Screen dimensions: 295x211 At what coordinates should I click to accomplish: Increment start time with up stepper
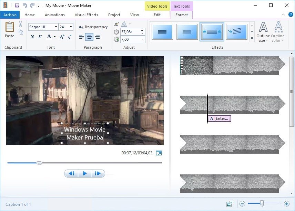tap(142, 30)
